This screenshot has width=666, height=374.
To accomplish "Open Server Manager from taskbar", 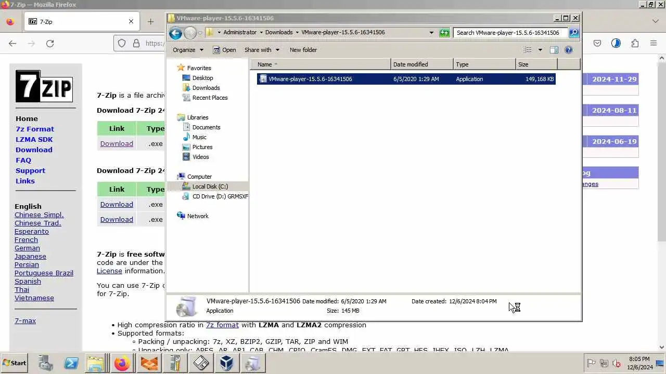I will coord(45,363).
